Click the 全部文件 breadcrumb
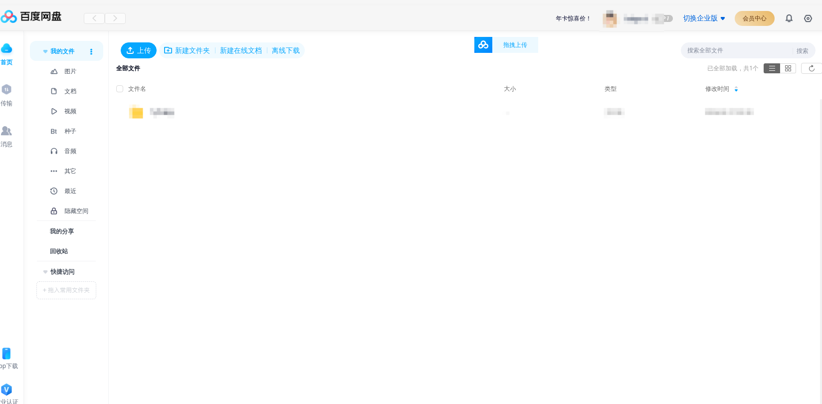This screenshot has height=404, width=822. coord(128,68)
